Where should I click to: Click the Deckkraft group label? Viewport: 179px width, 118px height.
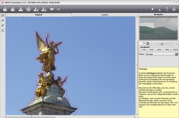coord(145,47)
